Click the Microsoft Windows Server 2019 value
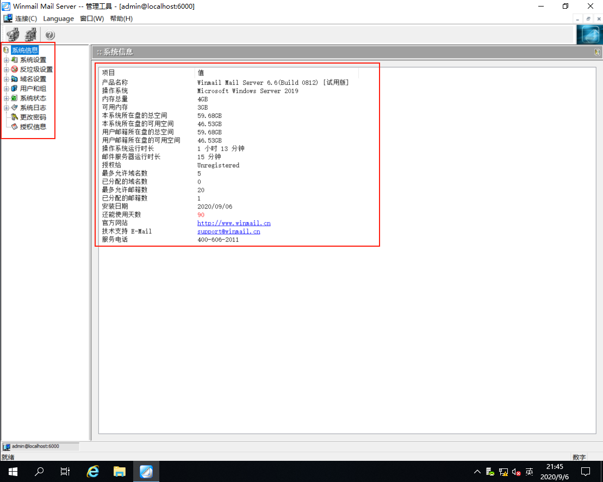 (247, 91)
